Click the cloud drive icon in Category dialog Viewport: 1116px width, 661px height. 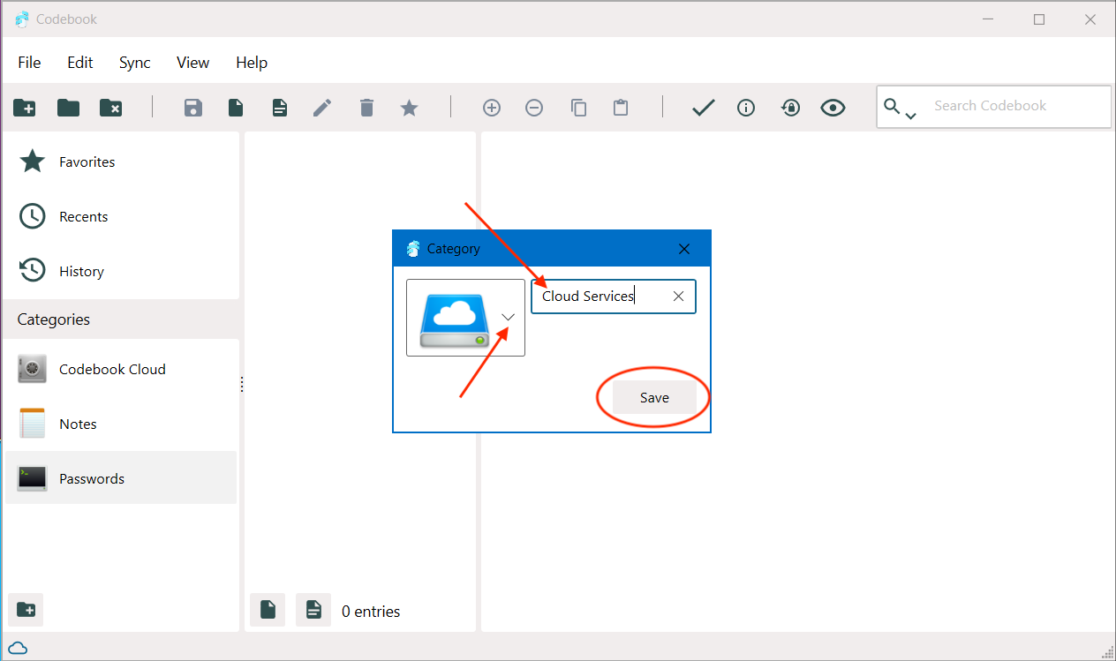[x=454, y=320]
